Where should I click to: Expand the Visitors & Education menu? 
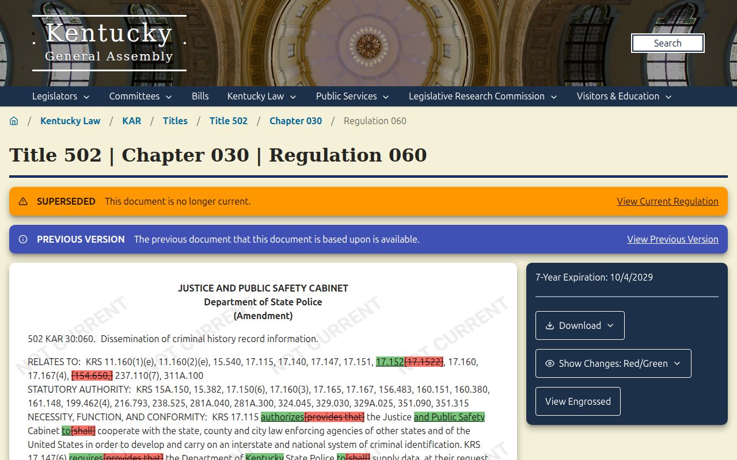click(625, 96)
